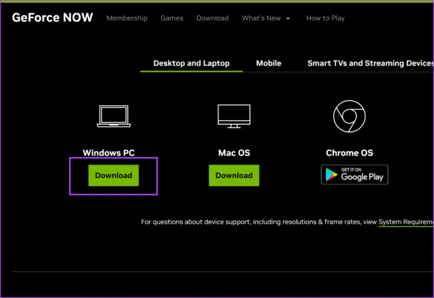Go to the Games page
The image size is (434, 298).
[172, 18]
